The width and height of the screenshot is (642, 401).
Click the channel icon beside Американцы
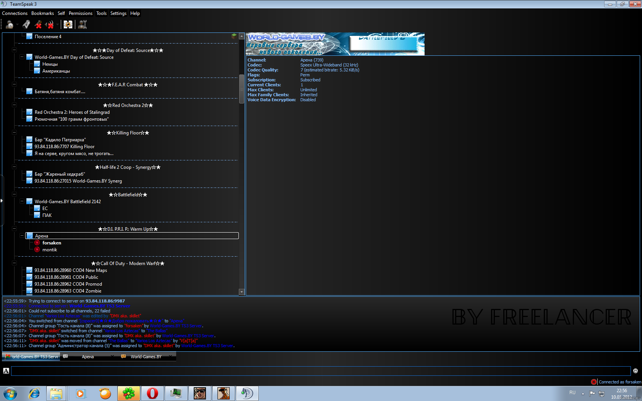click(37, 71)
